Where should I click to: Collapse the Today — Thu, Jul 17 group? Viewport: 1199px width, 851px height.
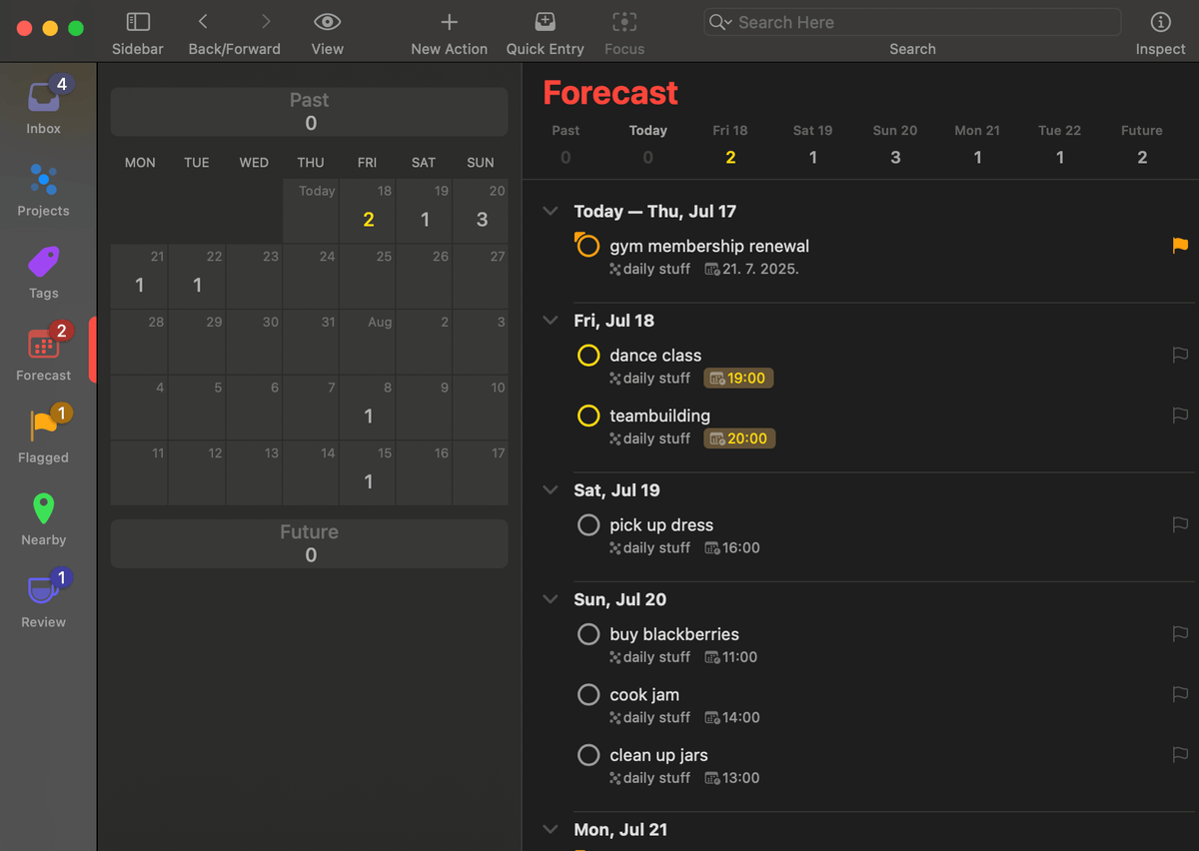[550, 211]
